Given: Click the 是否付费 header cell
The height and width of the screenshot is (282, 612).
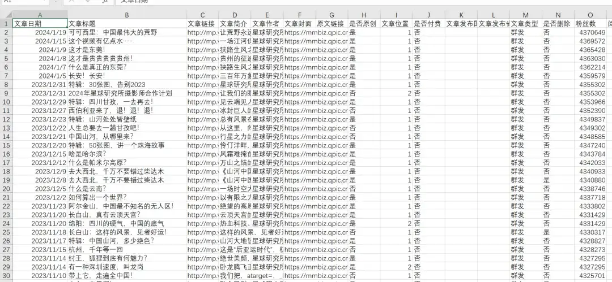Looking at the screenshot, I should pyautogui.click(x=429, y=24).
